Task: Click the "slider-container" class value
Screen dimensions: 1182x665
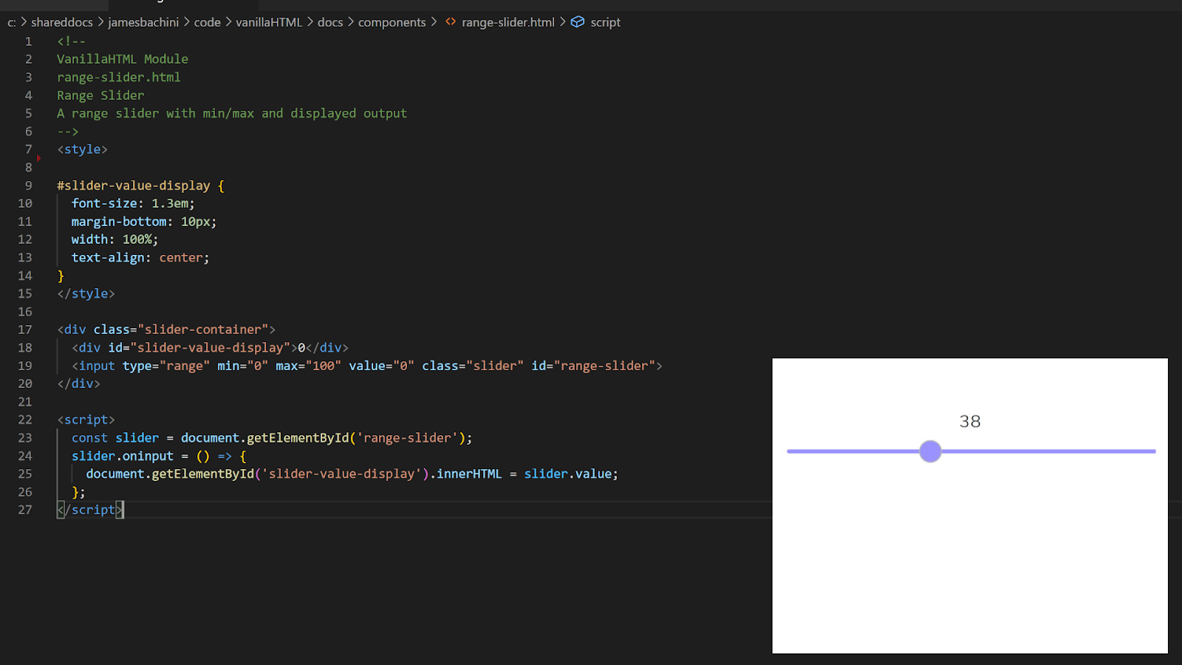Action: (202, 330)
